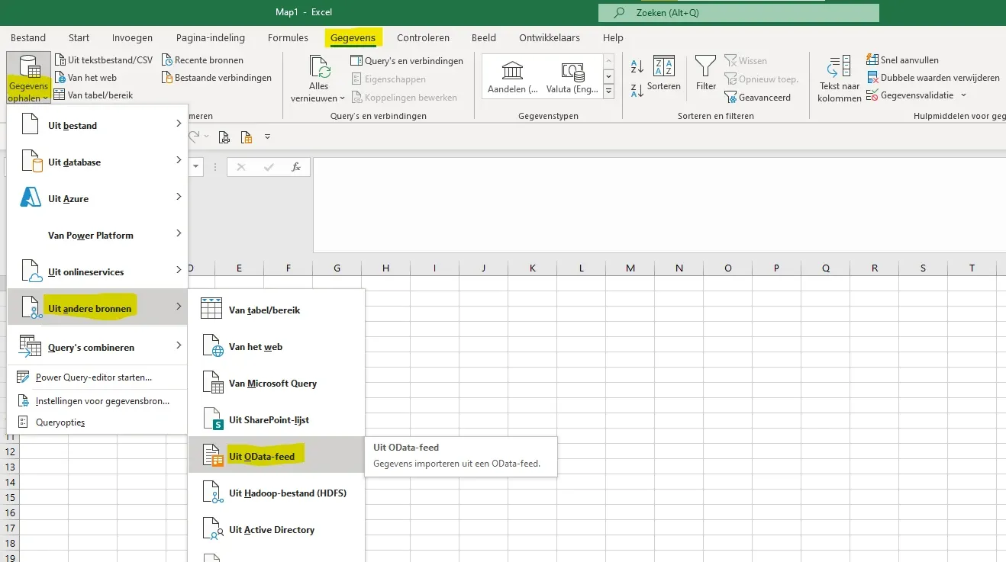Screen dimensions: 1006x562
Task: Select Van Microsoft Query menu item
Action: point(276,383)
